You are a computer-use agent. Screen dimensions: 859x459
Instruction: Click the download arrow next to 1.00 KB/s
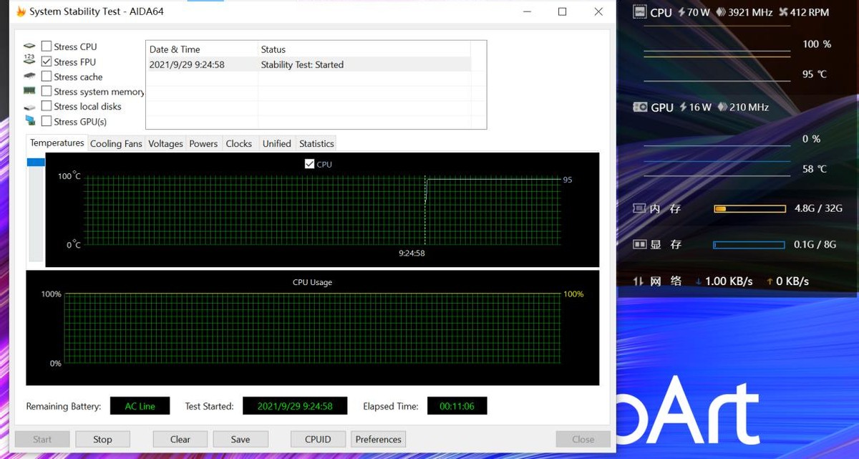[699, 281]
